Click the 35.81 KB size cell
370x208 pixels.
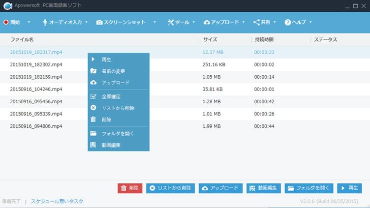click(x=213, y=89)
